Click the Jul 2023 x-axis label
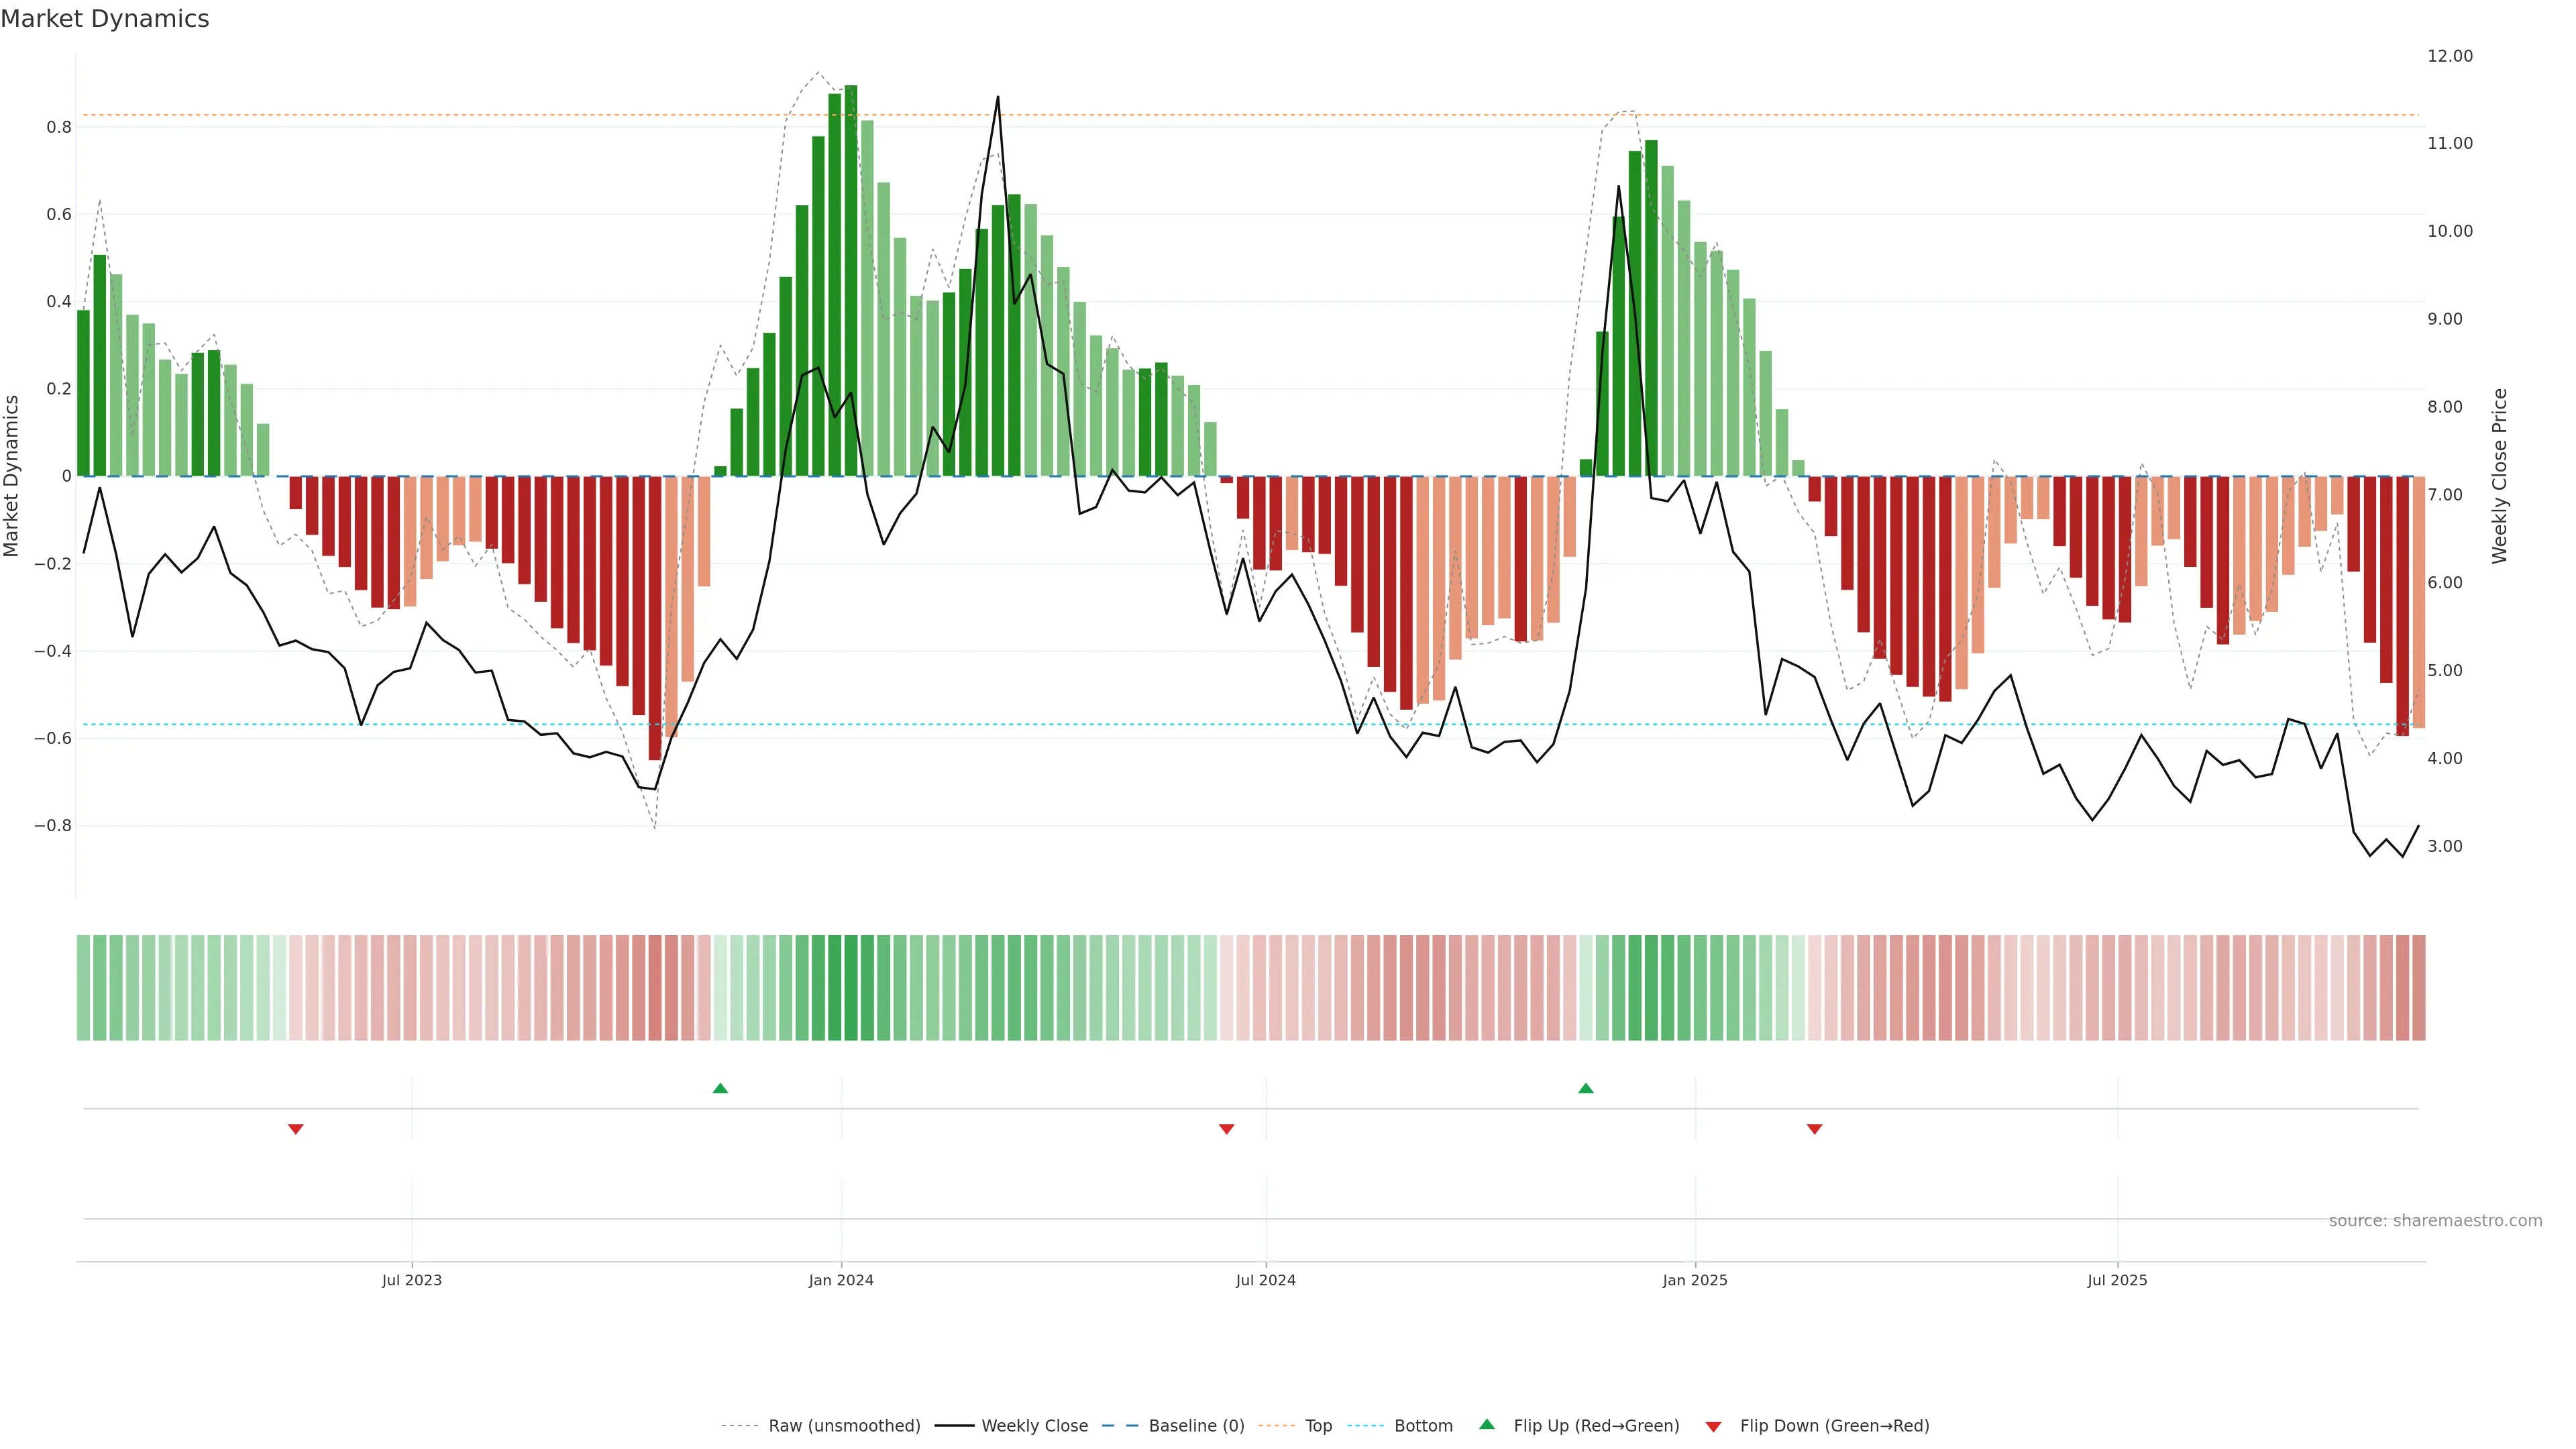The height and width of the screenshot is (1449, 2576). pos(411,1280)
